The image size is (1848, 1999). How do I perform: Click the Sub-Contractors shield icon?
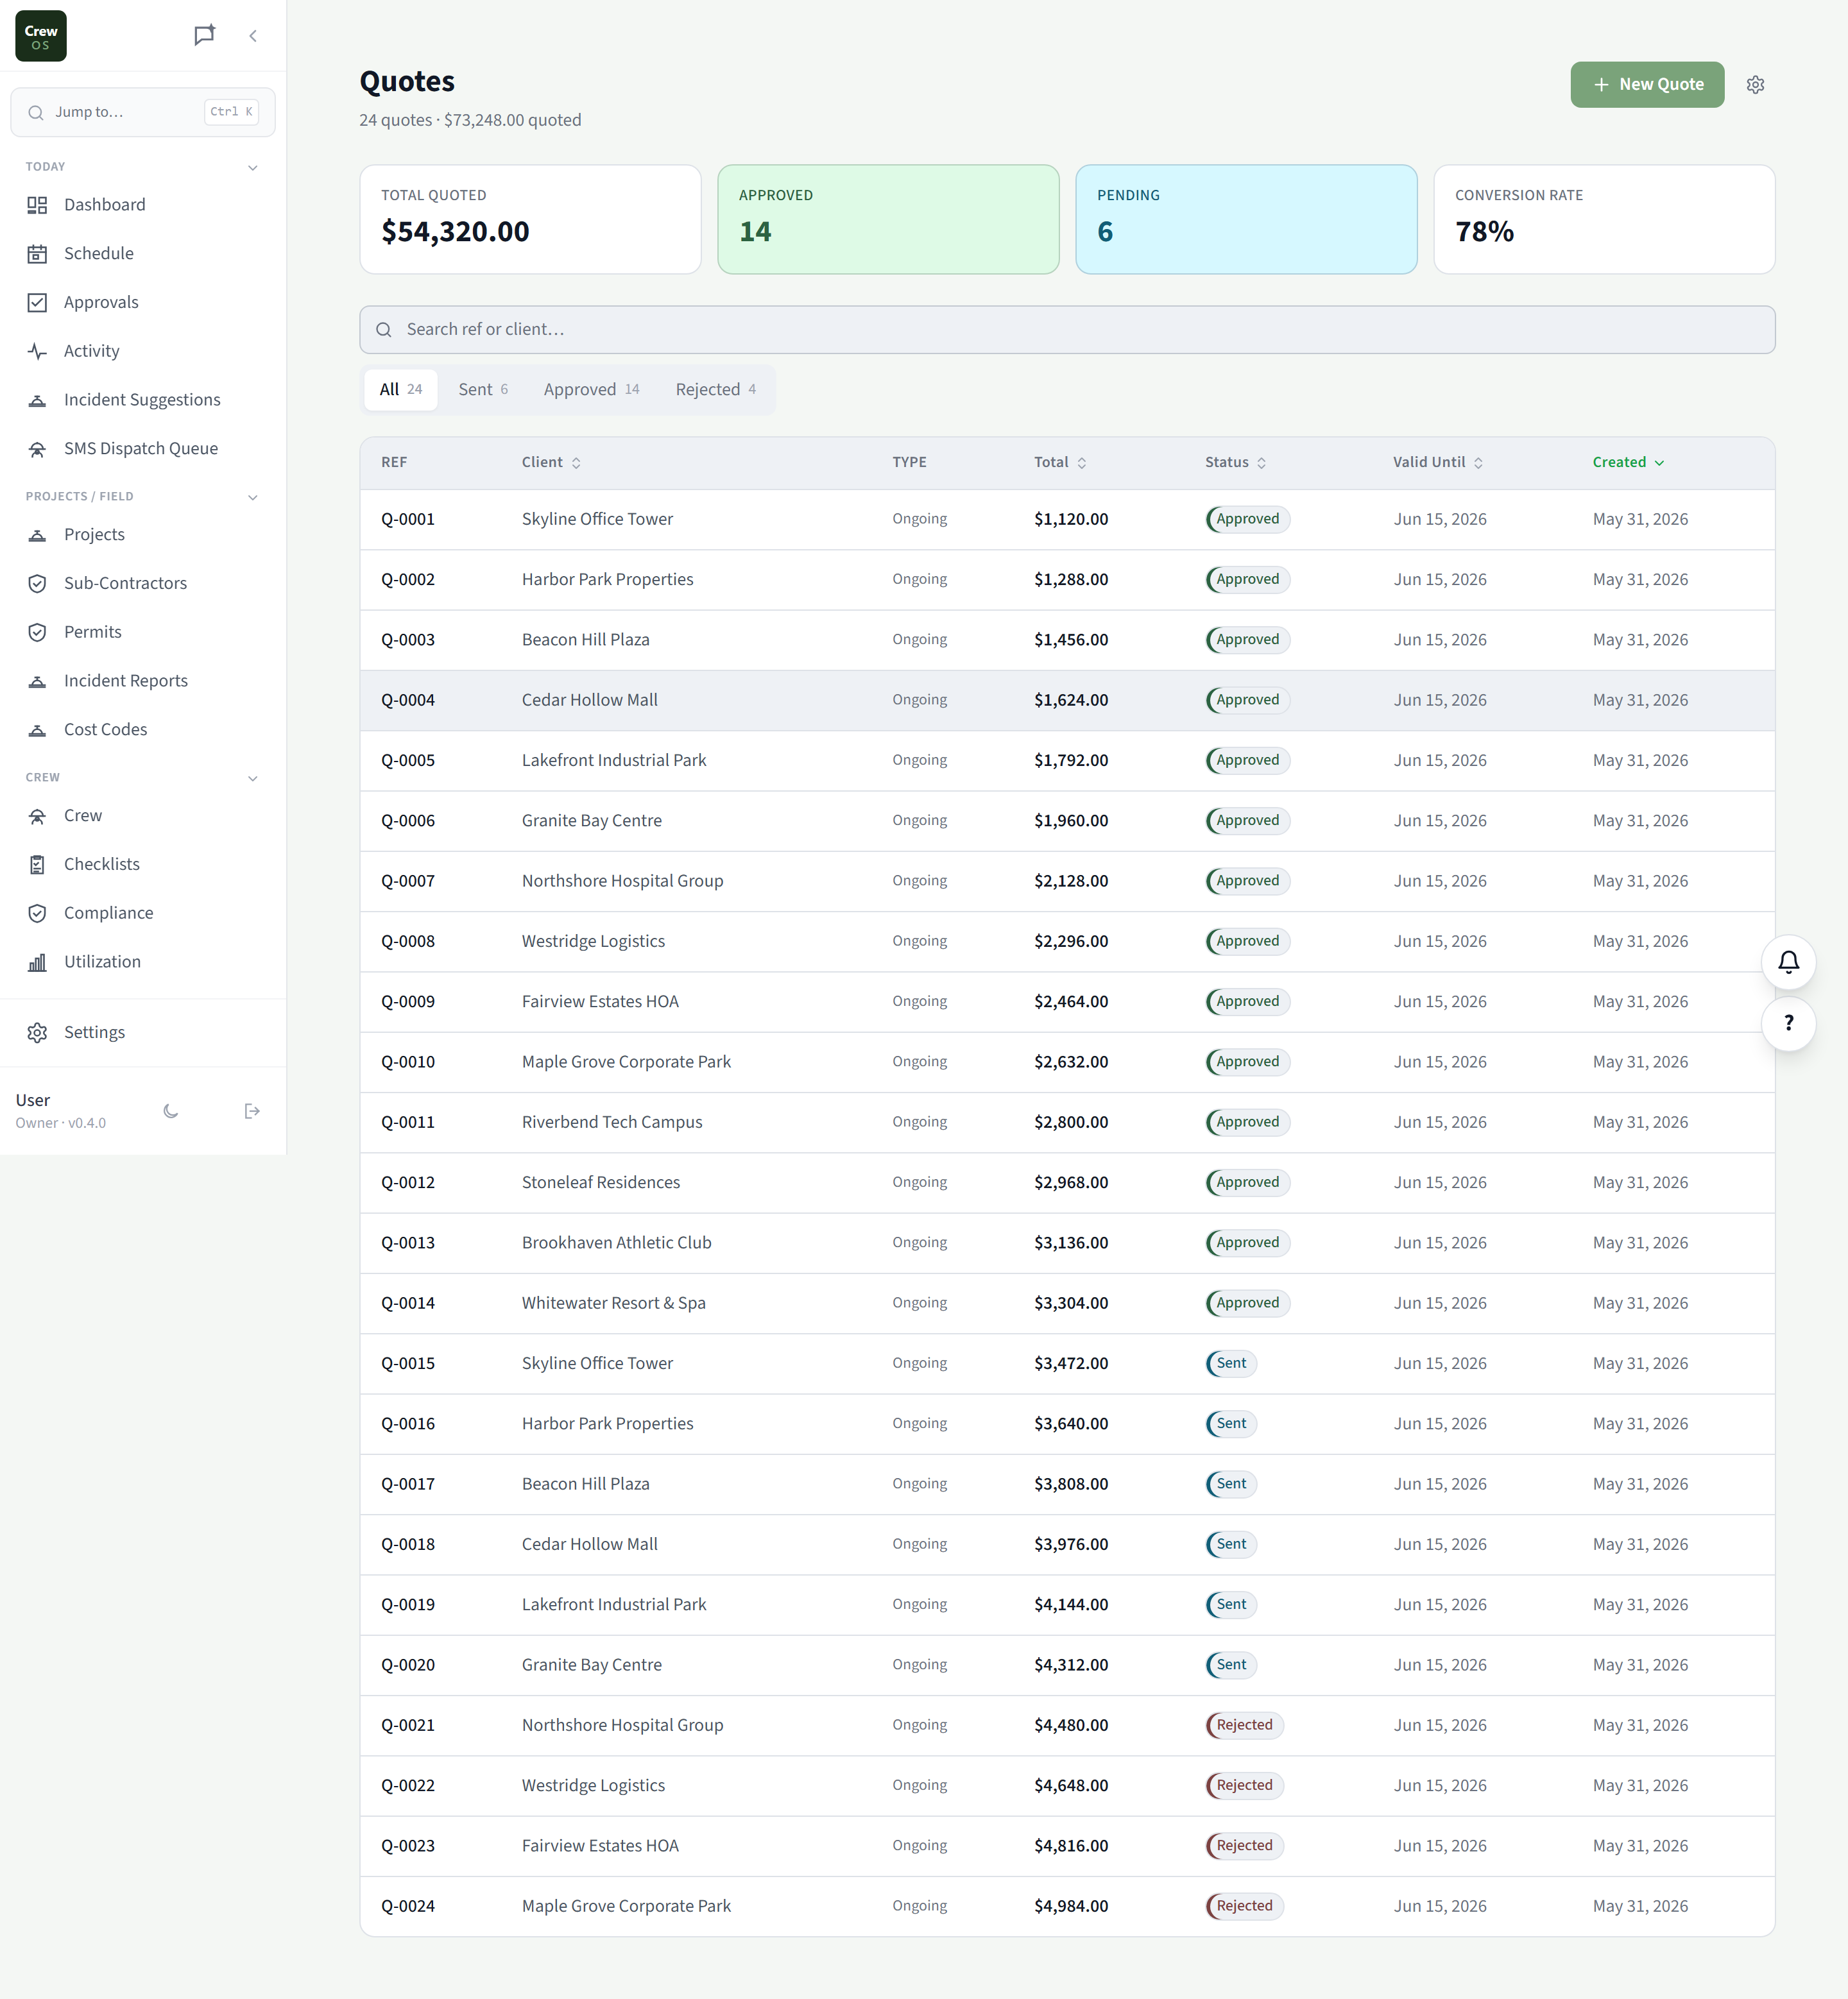tap(37, 584)
